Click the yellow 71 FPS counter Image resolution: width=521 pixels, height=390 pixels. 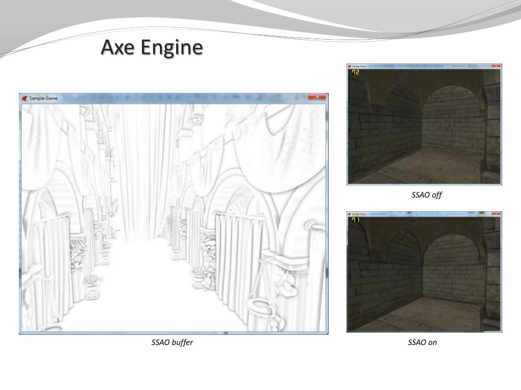(x=355, y=221)
